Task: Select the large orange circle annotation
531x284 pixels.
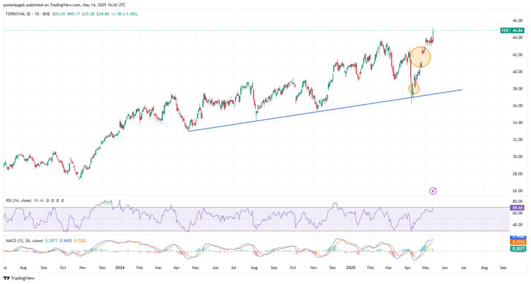Action: tap(420, 56)
